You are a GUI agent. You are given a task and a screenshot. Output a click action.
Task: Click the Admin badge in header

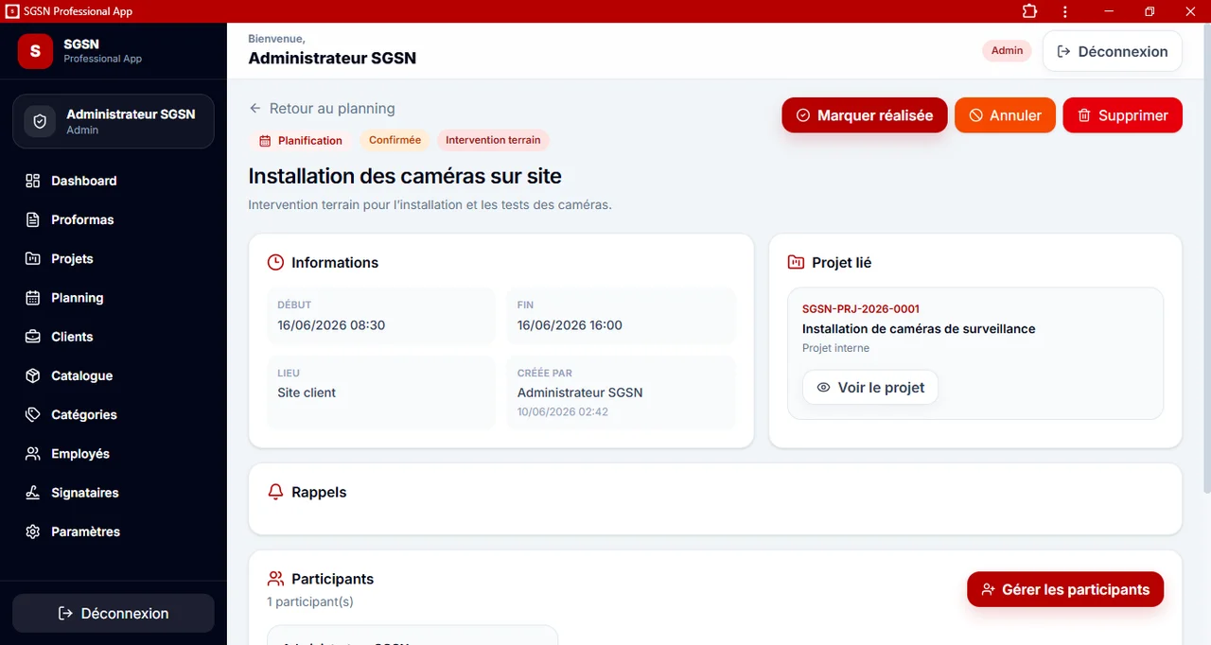point(1007,51)
